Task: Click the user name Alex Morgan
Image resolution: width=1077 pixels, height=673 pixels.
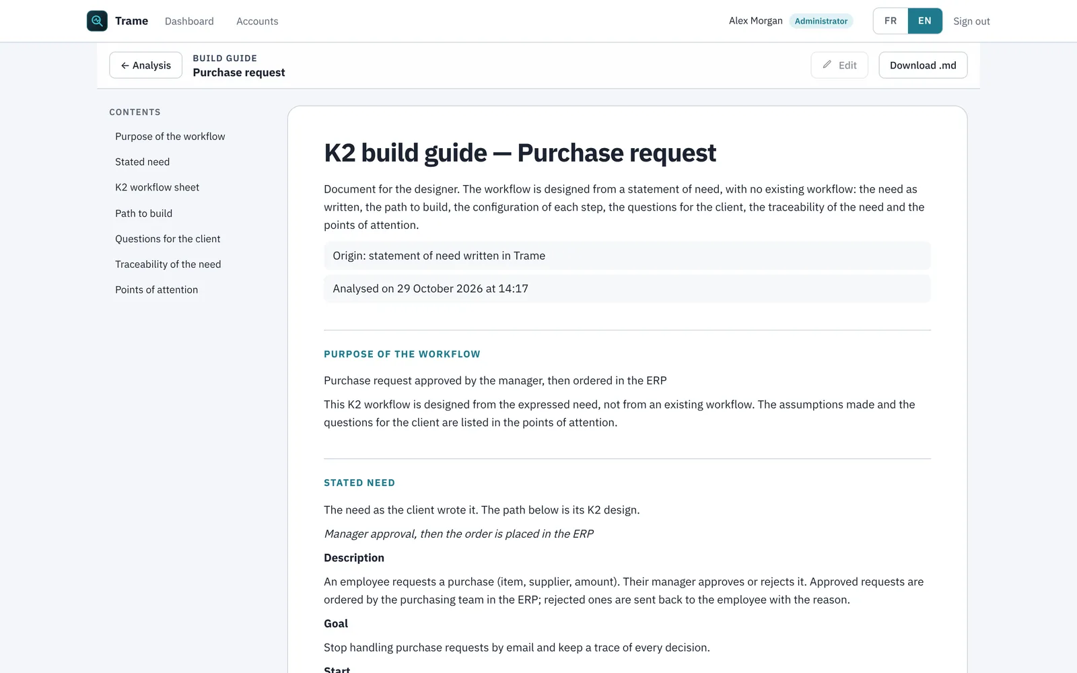Action: pos(756,21)
